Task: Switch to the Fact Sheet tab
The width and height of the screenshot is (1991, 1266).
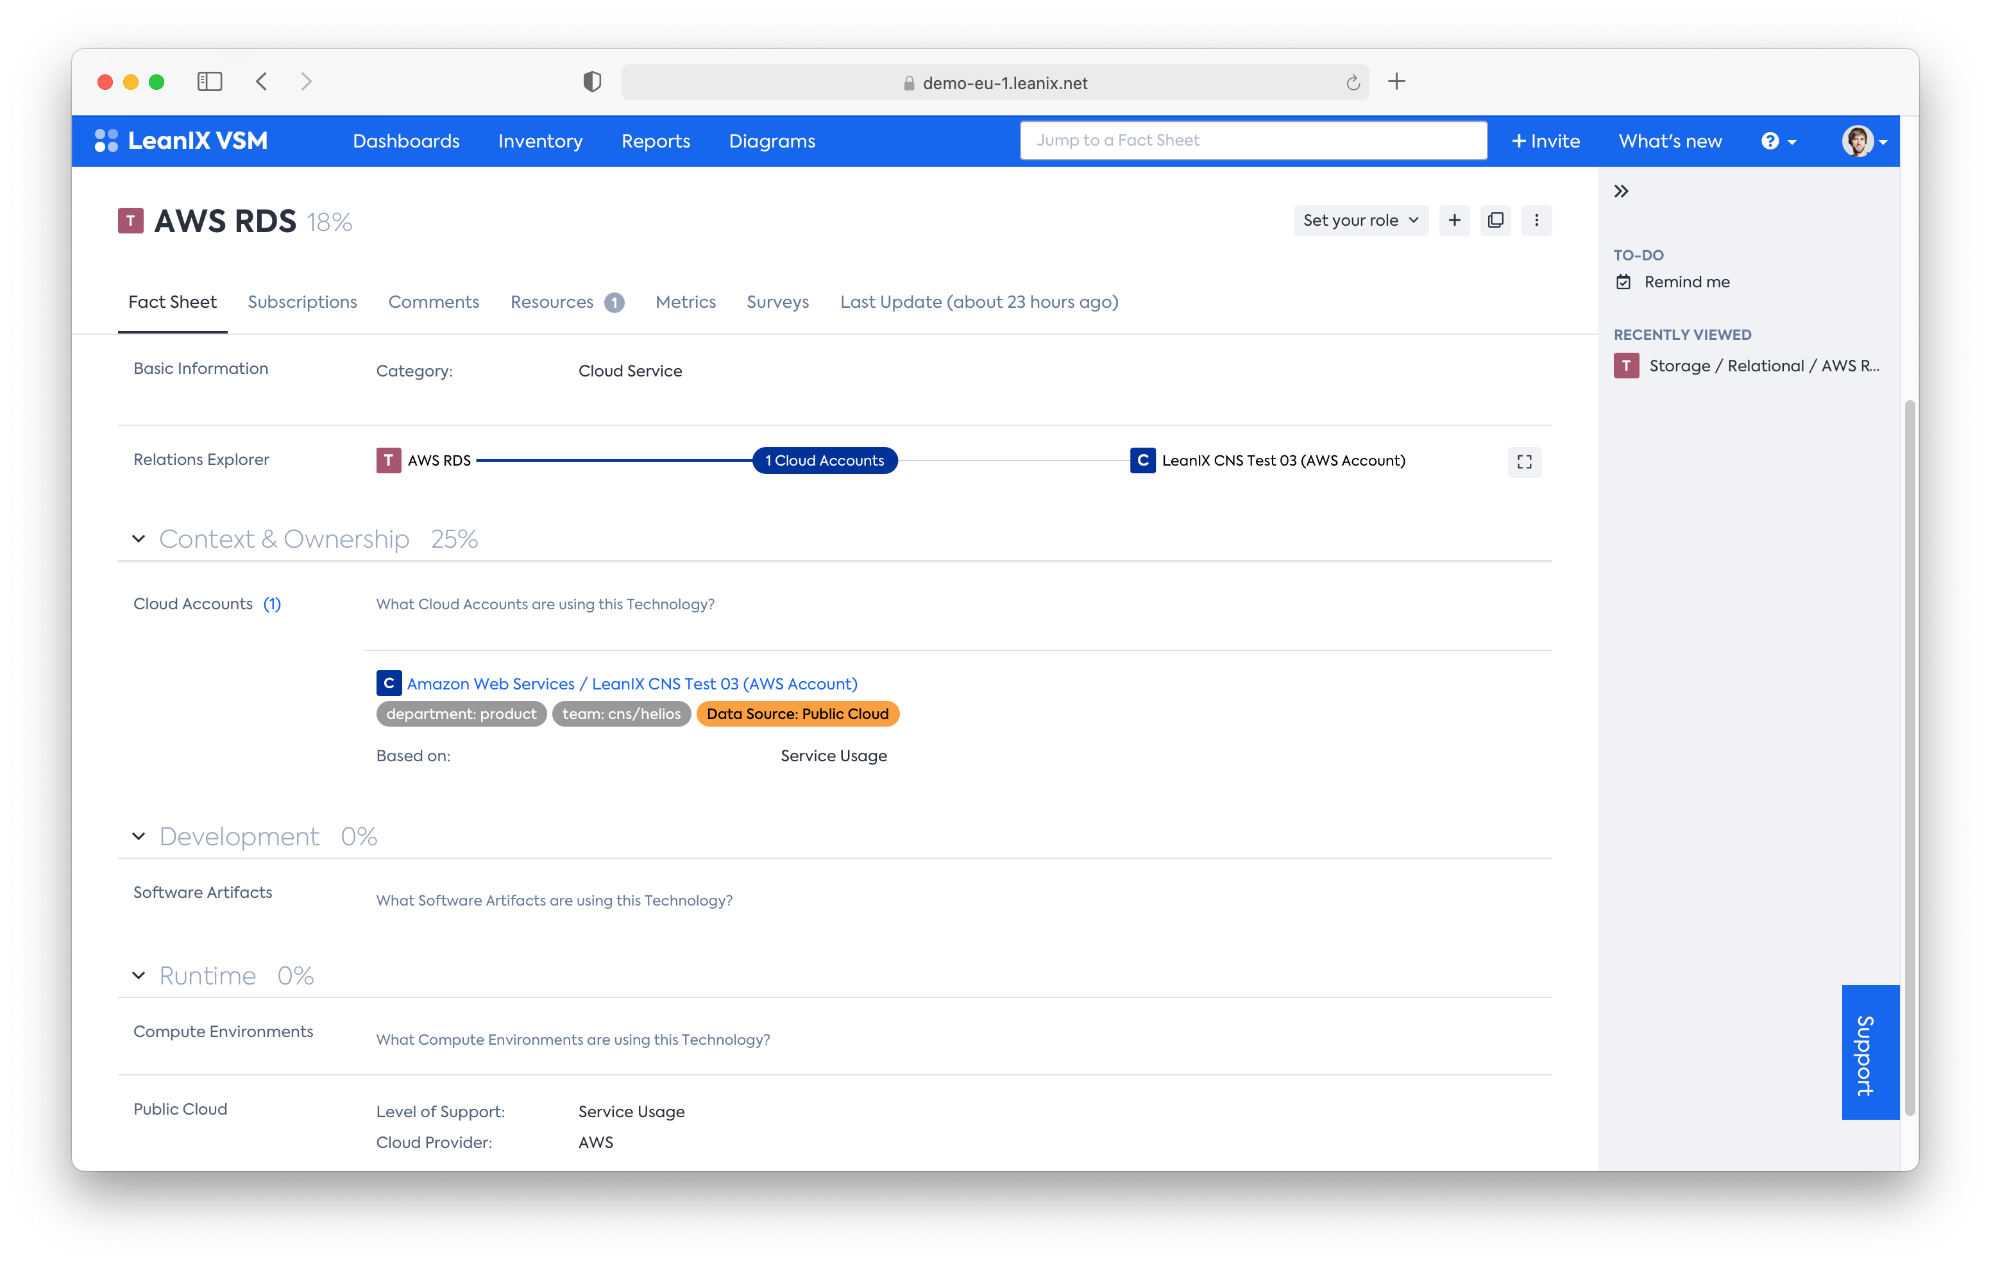Action: (x=172, y=302)
